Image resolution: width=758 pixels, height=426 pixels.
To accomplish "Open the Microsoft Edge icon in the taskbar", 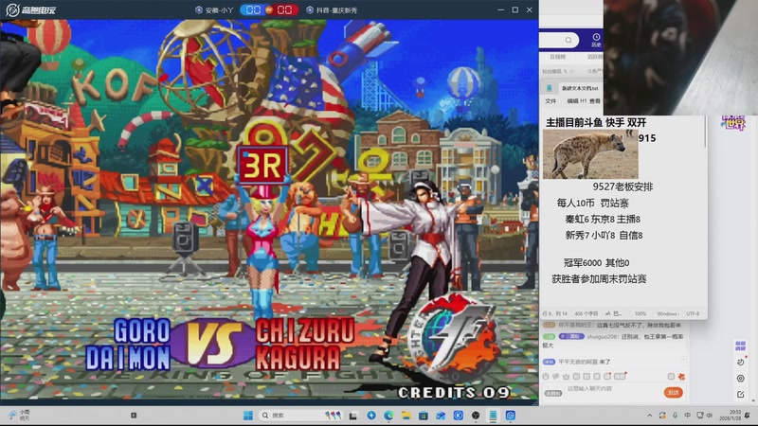I will (x=388, y=416).
